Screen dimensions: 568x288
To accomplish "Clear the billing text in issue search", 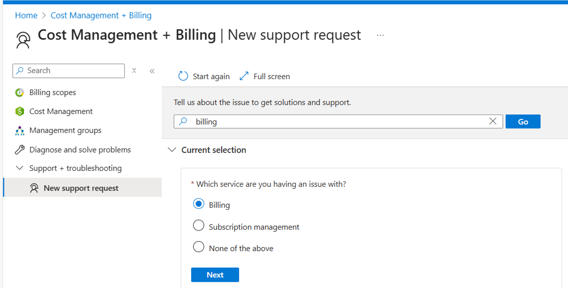I will [x=493, y=121].
